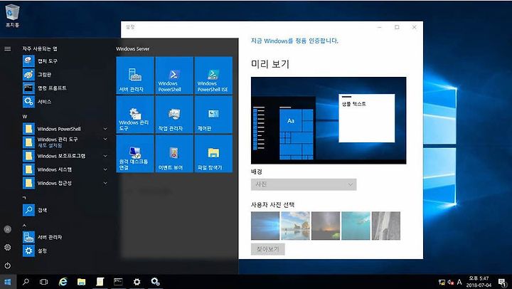Open the Action Center notification icon

502,282
